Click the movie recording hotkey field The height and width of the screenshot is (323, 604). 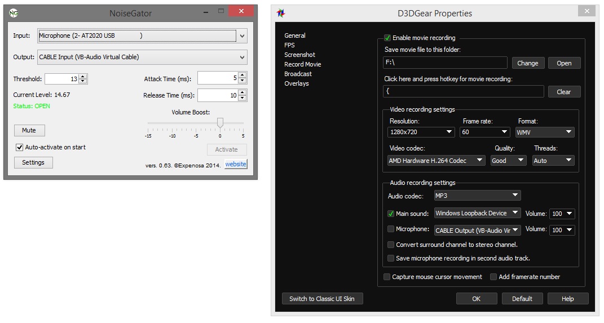click(464, 92)
